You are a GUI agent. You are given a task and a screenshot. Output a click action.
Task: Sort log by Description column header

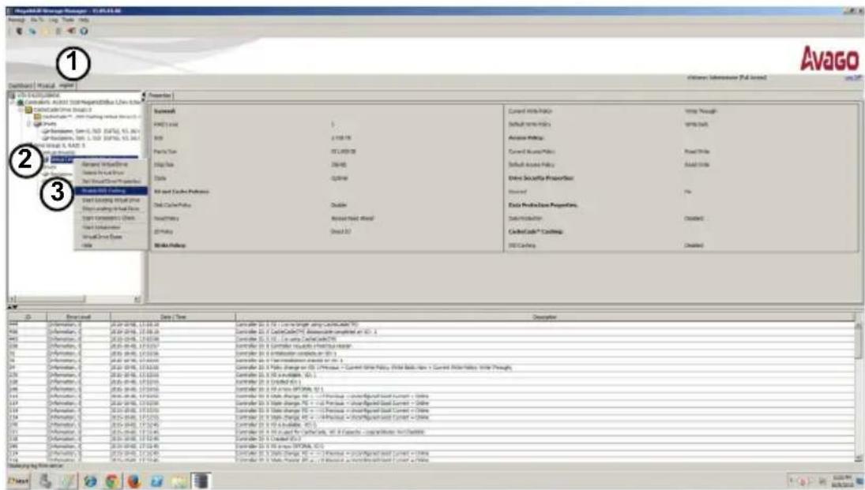545,317
